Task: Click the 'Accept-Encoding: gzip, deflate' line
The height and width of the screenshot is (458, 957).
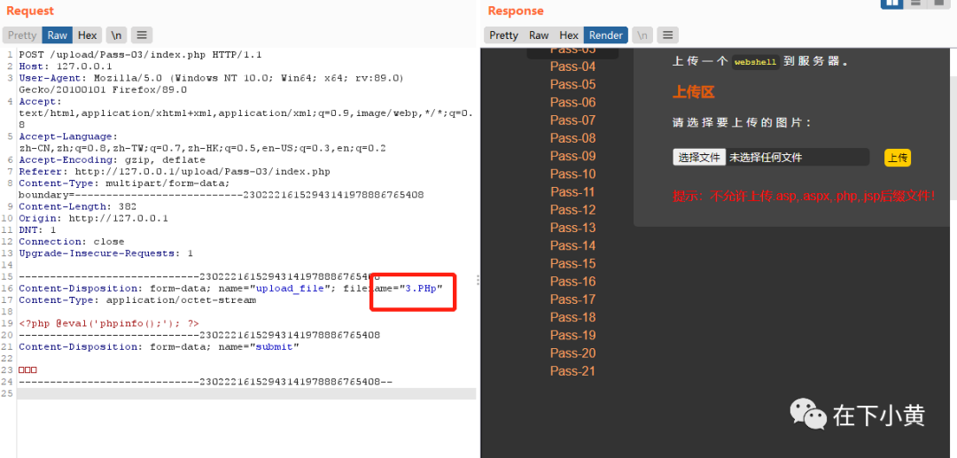Action: pyautogui.click(x=113, y=159)
